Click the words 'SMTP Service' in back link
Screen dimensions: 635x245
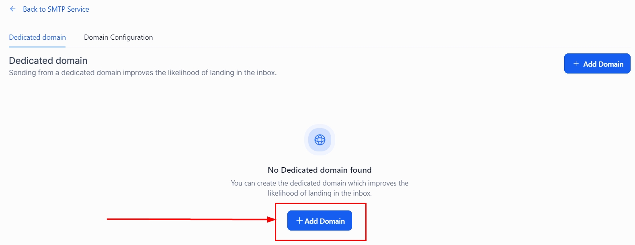point(68,9)
